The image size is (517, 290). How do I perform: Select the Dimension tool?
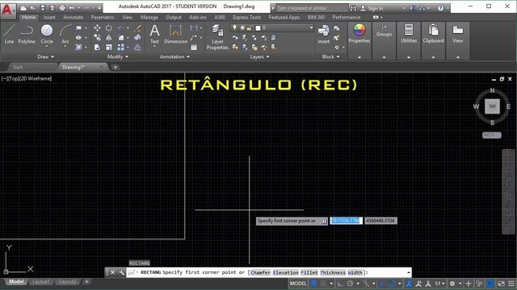175,34
